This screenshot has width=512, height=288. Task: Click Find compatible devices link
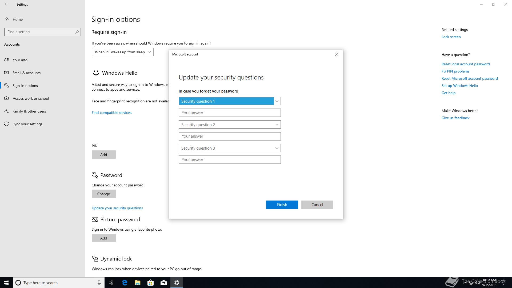click(112, 113)
